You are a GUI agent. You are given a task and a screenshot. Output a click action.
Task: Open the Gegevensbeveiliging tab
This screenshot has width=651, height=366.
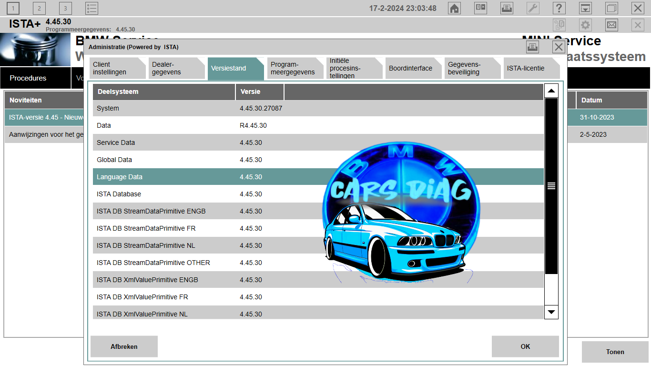pyautogui.click(x=472, y=68)
